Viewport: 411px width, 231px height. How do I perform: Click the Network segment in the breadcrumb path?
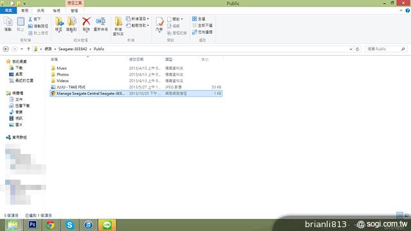(x=48, y=49)
